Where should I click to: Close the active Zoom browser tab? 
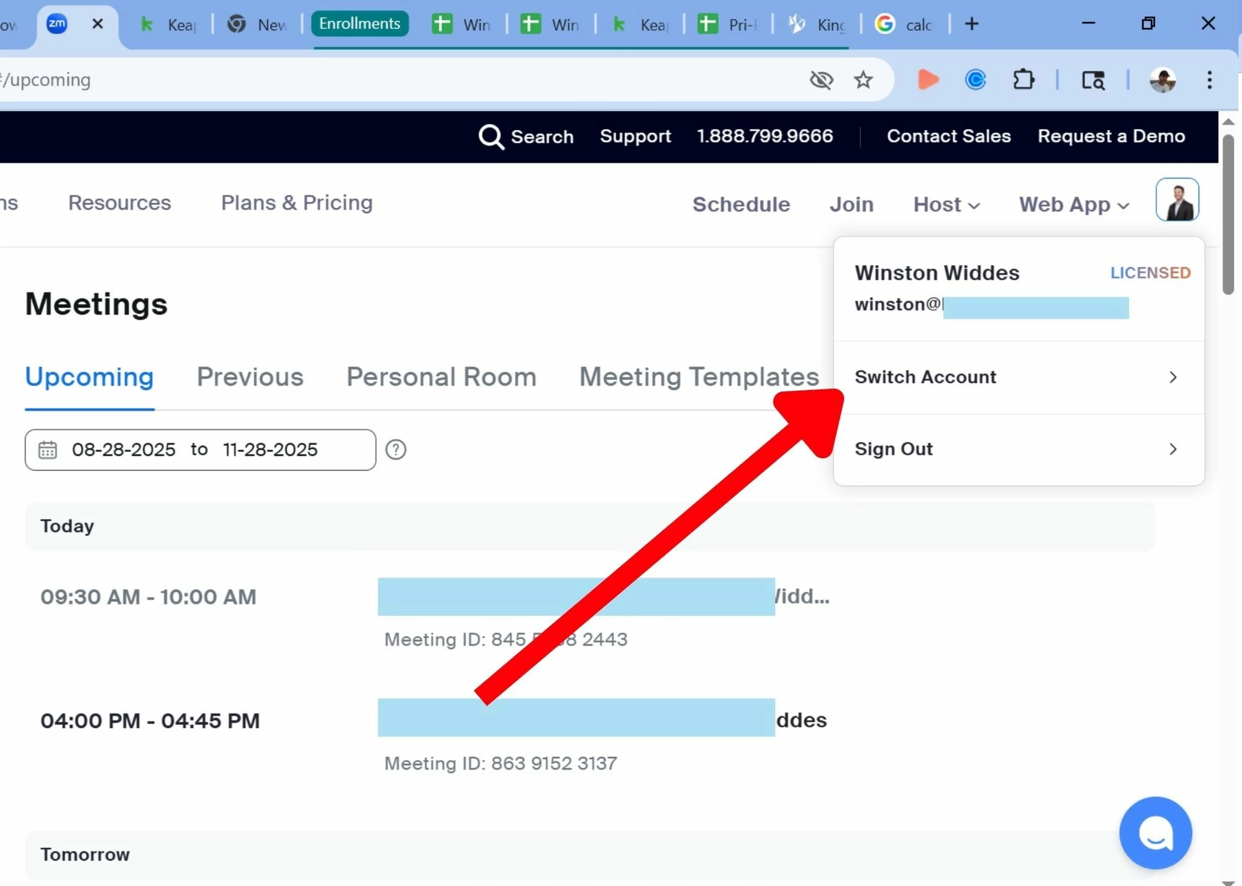point(97,24)
